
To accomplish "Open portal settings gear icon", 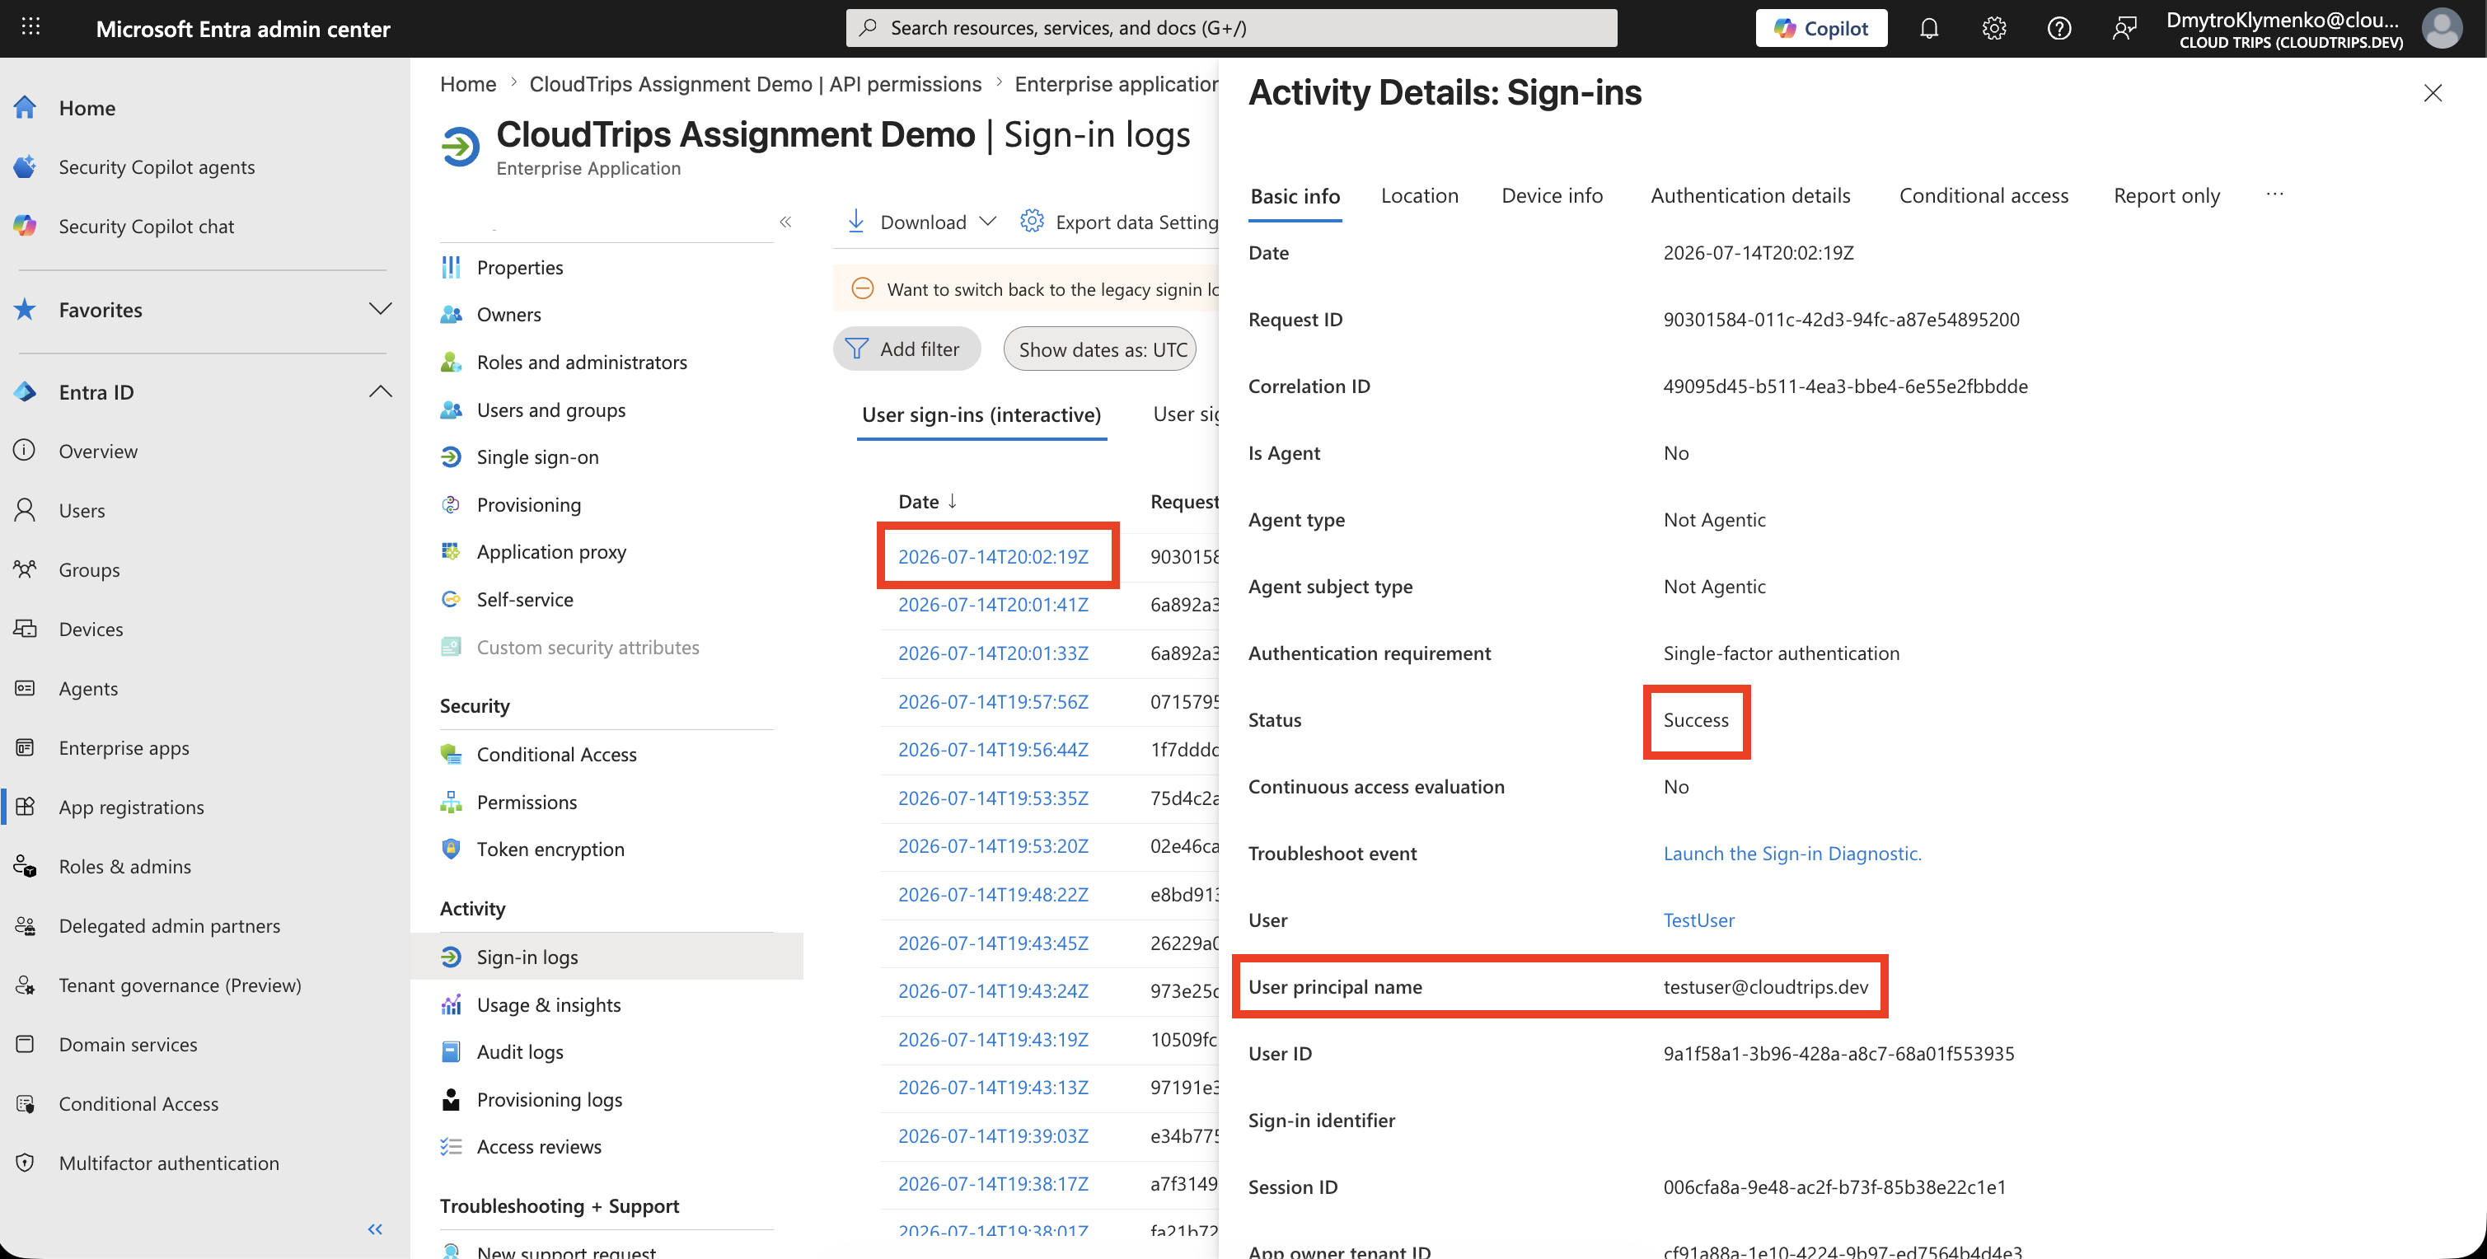I will (x=1993, y=28).
